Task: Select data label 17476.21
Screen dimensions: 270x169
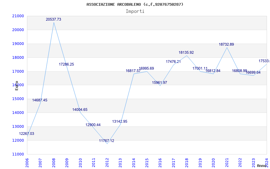Action: tap(173, 62)
